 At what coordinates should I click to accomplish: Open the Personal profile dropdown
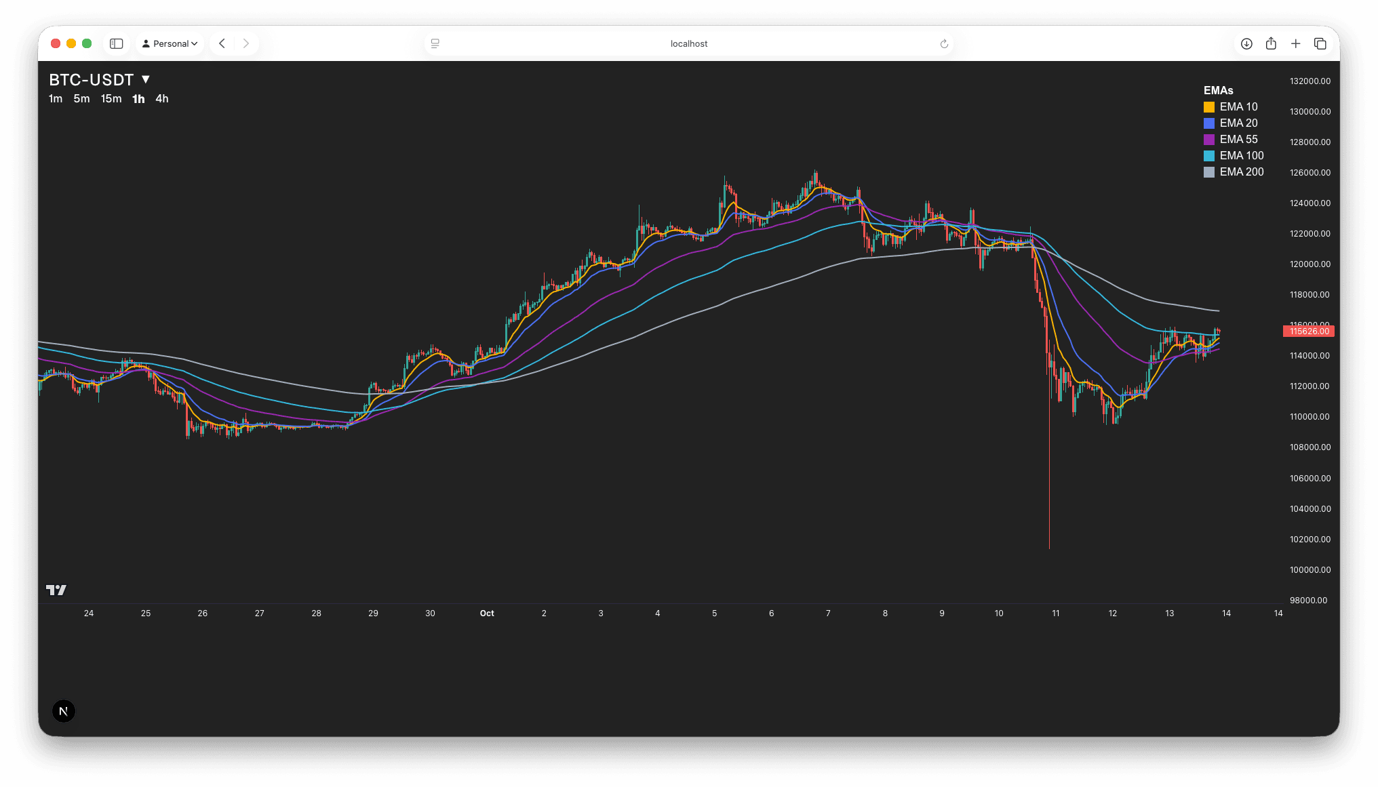pos(170,43)
